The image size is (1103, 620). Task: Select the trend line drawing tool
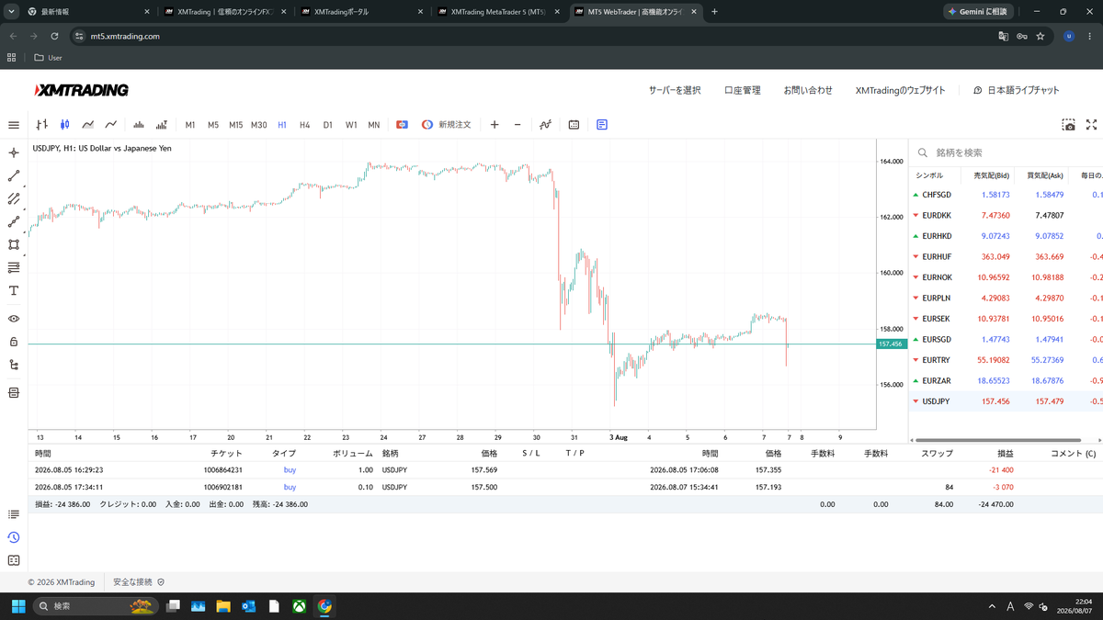pos(14,175)
